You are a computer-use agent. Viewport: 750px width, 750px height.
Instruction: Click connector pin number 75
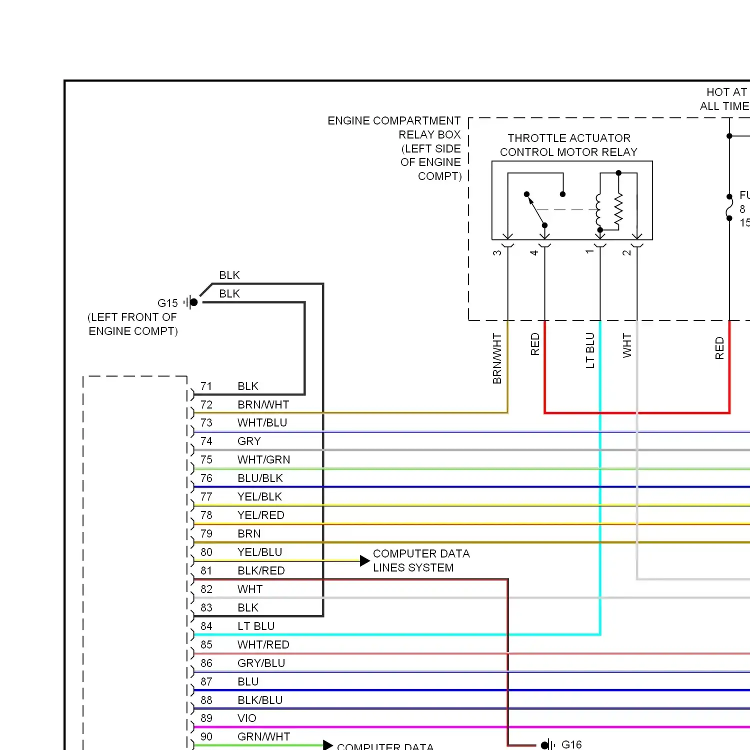click(x=206, y=459)
